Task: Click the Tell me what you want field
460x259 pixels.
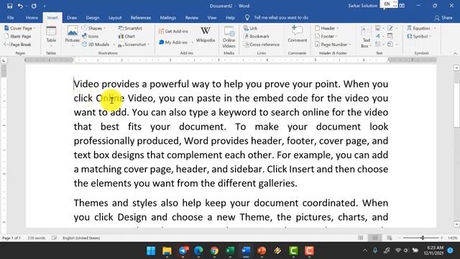Action: point(281,17)
